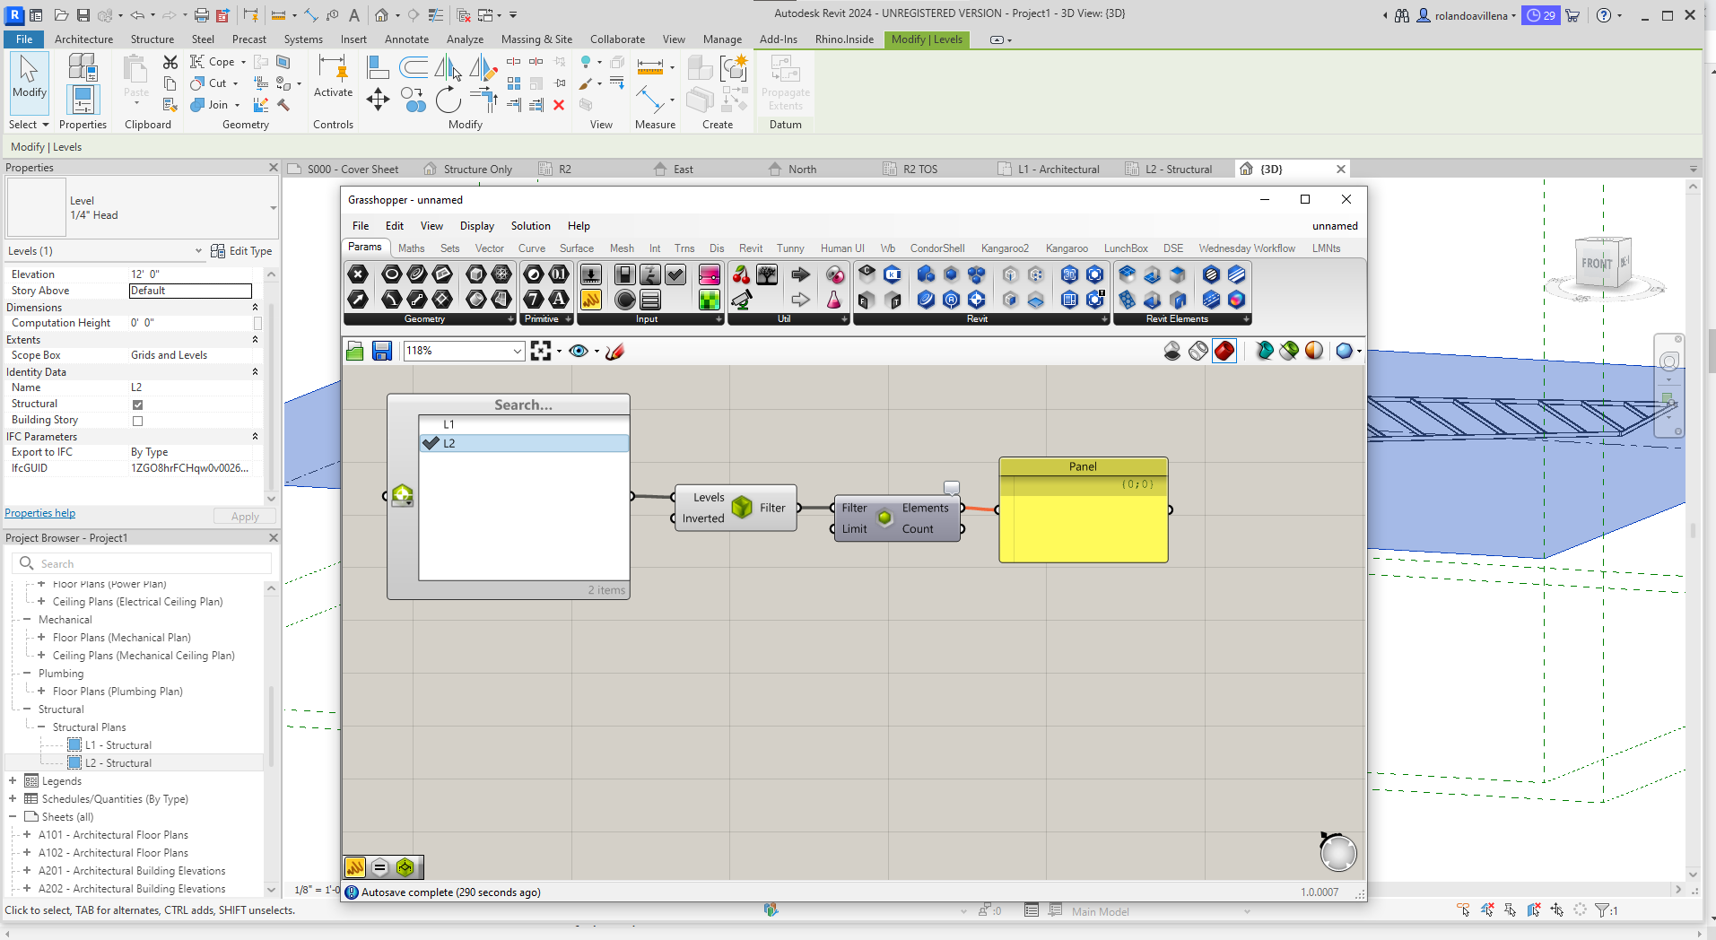1716x940 pixels.
Task: Click the red Delete X icon
Action: point(558,105)
